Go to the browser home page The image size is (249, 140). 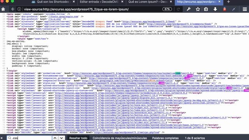tap(3, 9)
